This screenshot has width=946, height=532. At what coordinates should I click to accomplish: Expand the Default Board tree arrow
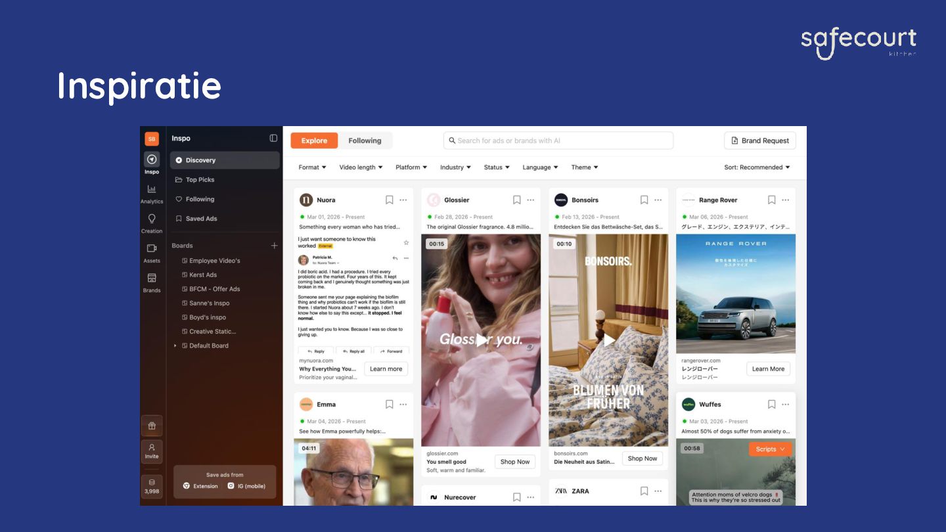coord(175,345)
